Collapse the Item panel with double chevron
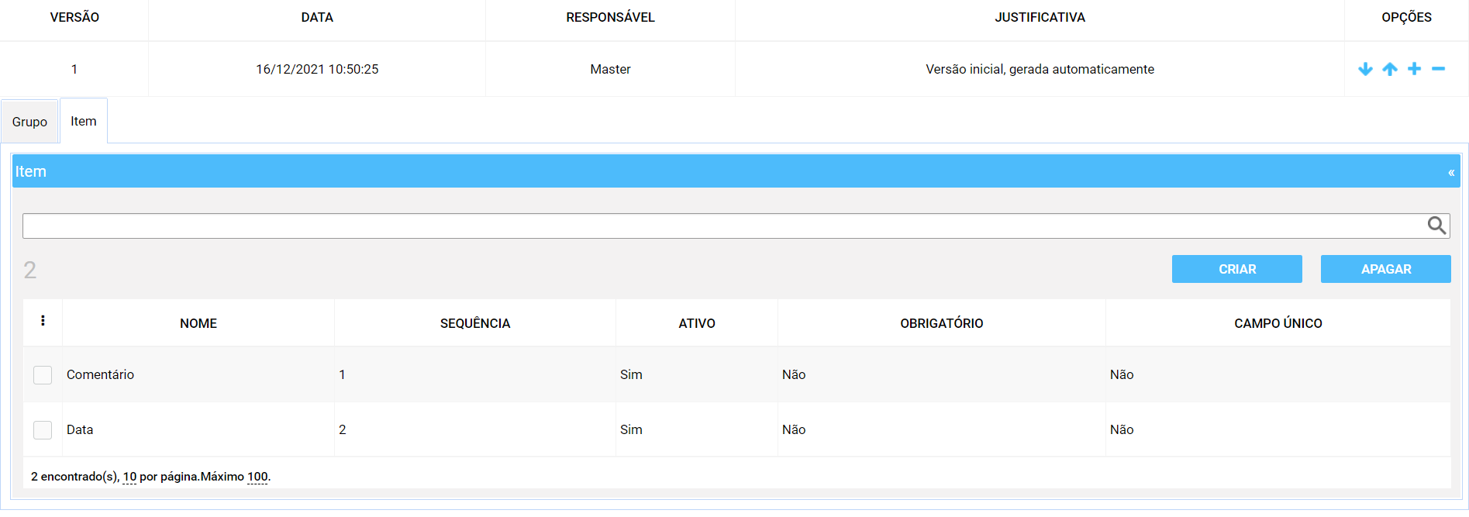Screen dimensions: 1469x517 [1451, 172]
